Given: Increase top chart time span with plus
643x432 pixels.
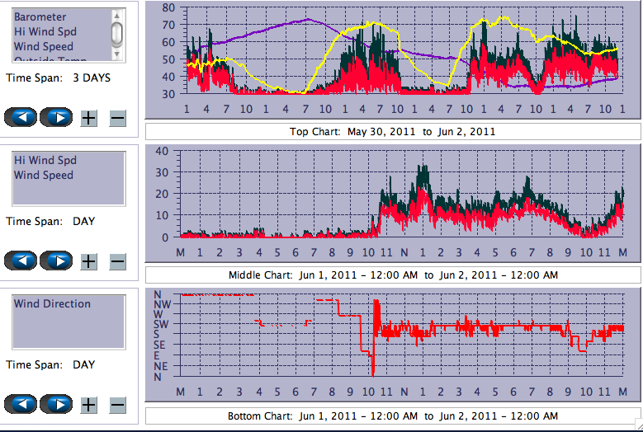Looking at the screenshot, I should (x=89, y=118).
